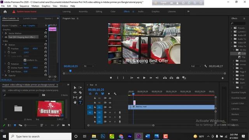Toggle V1 track output eye

click(110, 107)
